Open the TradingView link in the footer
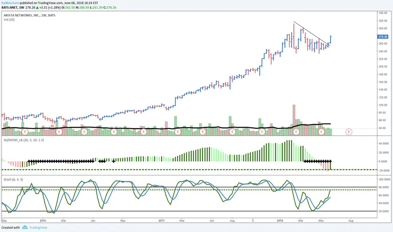The height and width of the screenshot is (232, 393). pos(38,227)
